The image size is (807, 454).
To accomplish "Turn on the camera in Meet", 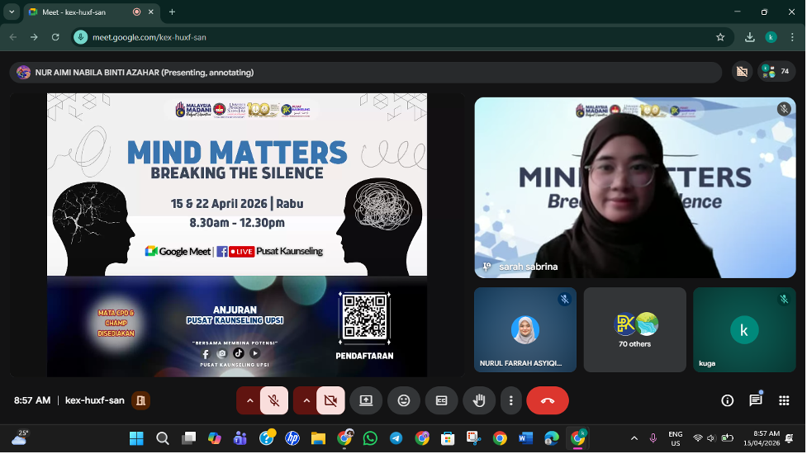I will pos(330,400).
